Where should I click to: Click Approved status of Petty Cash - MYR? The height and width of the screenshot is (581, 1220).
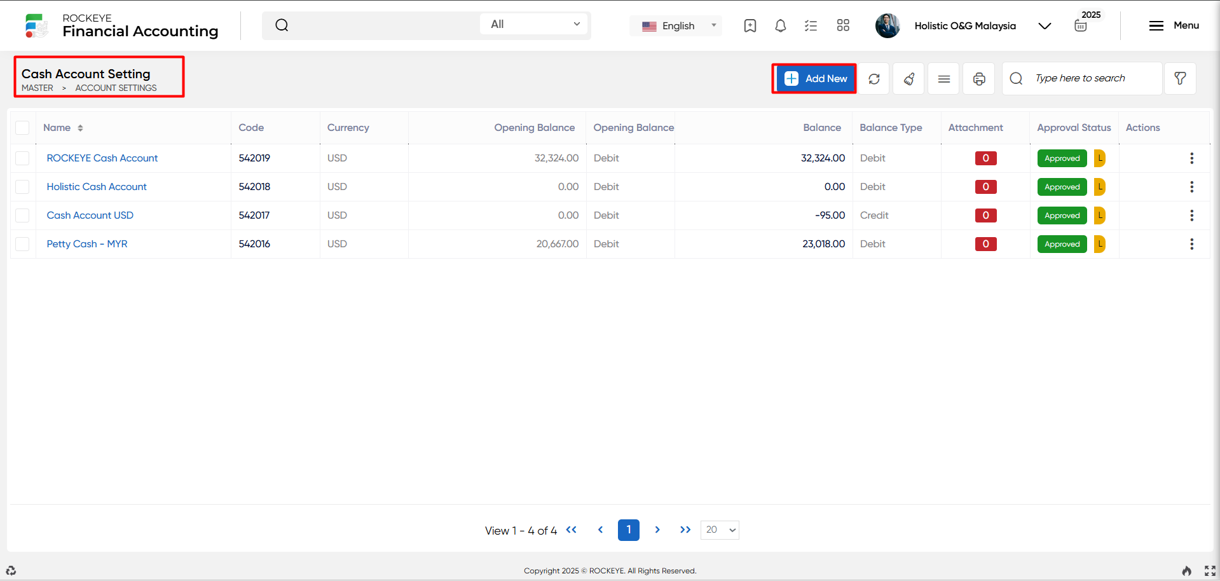coord(1062,244)
